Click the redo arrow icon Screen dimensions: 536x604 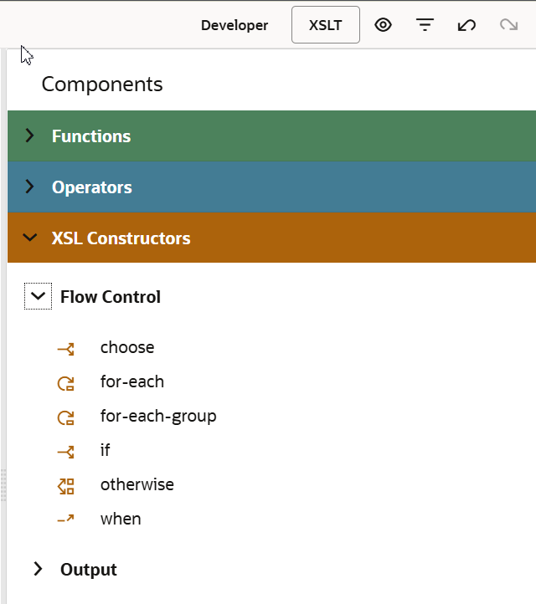508,25
